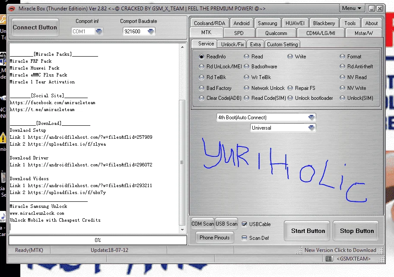Image resolution: width=394 pixels, height=277 pixels.
Task: Open the Extra sub-tab
Action: pyautogui.click(x=255, y=44)
